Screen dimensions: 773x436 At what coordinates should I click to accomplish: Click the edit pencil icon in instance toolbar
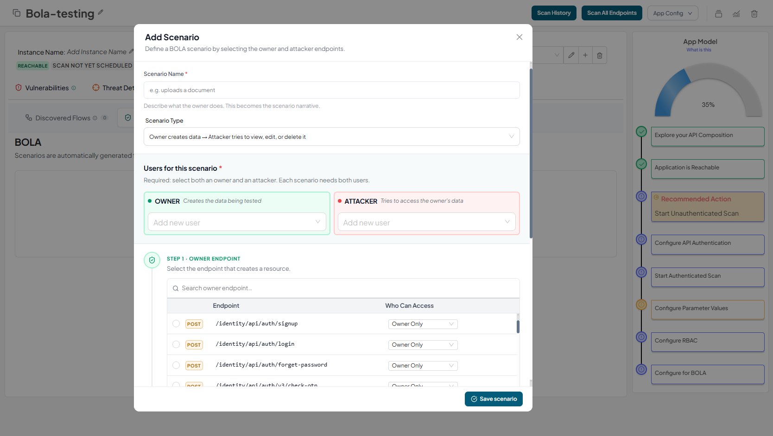pyautogui.click(x=571, y=55)
